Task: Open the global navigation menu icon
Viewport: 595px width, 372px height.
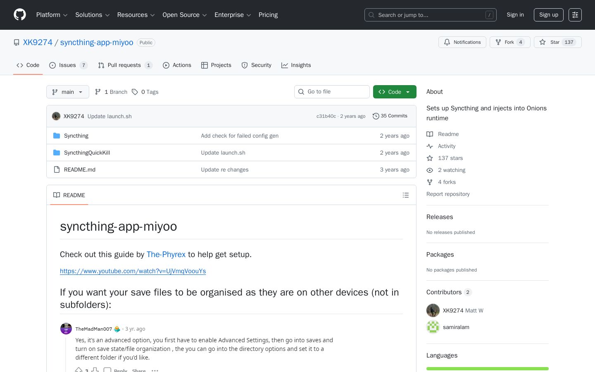Action: pos(575,15)
